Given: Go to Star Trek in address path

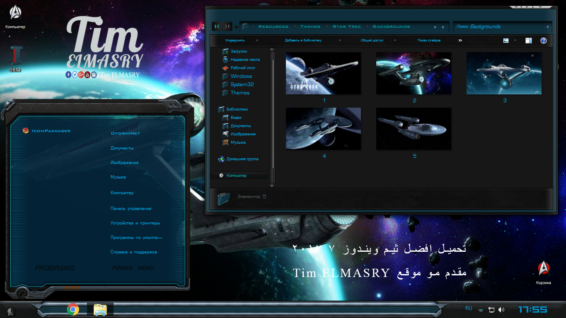Looking at the screenshot, I should point(347,26).
